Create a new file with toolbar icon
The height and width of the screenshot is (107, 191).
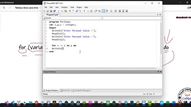44,11
